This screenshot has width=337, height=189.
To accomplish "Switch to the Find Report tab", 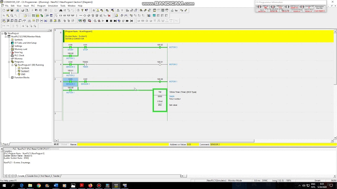I will point(45,176).
